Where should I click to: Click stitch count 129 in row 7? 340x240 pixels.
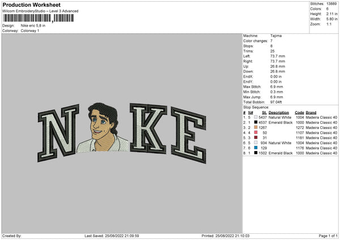[264, 148]
